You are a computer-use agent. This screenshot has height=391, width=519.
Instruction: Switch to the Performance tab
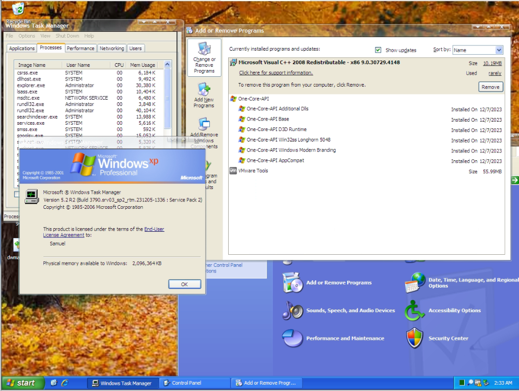point(80,49)
